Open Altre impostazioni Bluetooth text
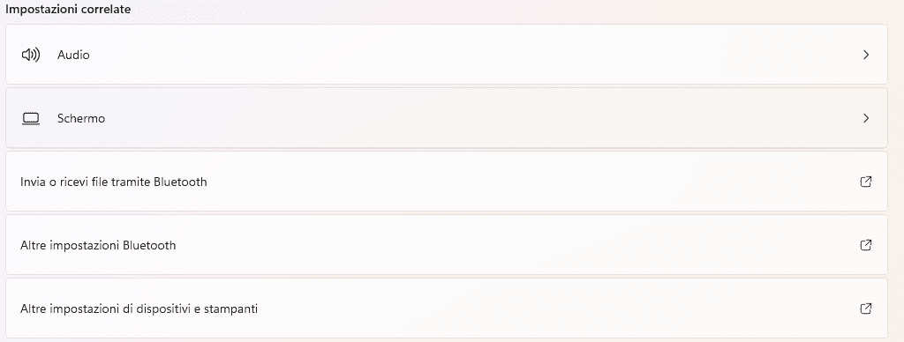The width and height of the screenshot is (904, 342). (x=98, y=245)
